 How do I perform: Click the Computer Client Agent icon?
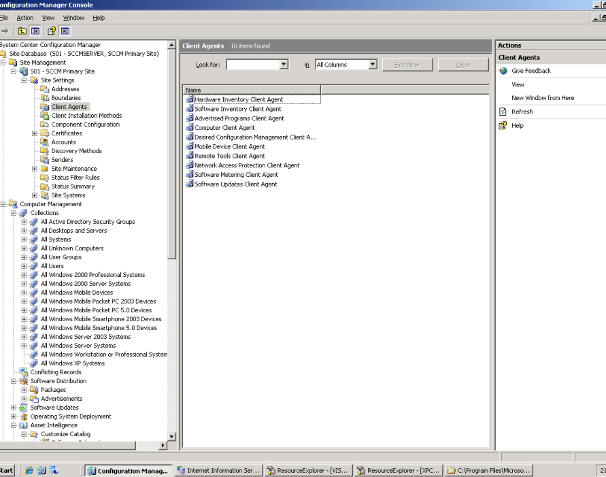click(190, 127)
